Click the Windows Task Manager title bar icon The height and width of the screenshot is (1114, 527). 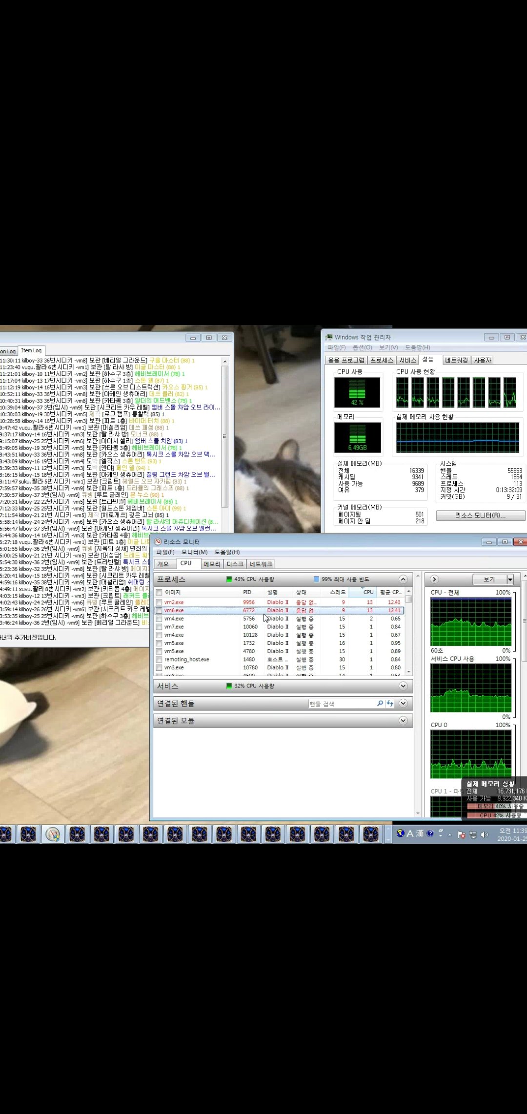(x=329, y=337)
